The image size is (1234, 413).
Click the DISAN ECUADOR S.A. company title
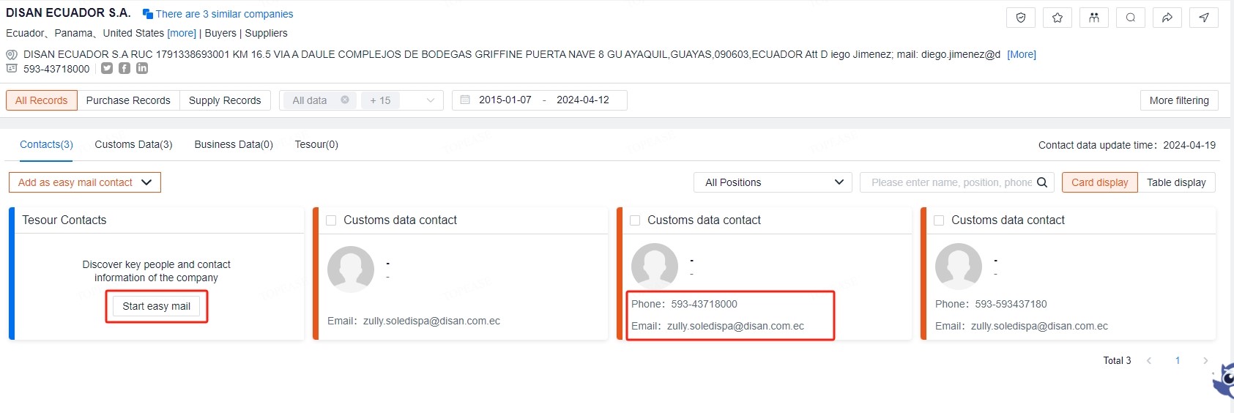click(68, 12)
